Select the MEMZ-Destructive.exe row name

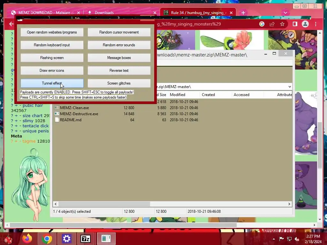click(x=79, y=114)
